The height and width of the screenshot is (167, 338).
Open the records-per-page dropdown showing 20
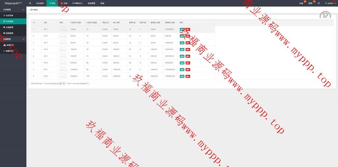pos(62,83)
